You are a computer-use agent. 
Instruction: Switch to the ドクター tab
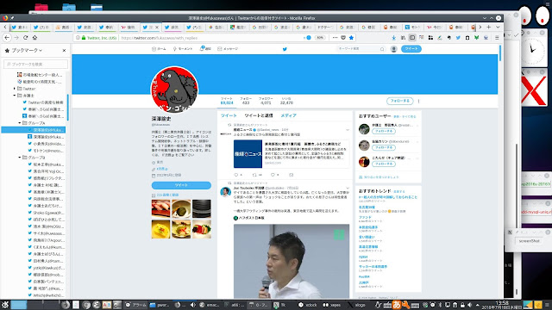tap(325, 27)
